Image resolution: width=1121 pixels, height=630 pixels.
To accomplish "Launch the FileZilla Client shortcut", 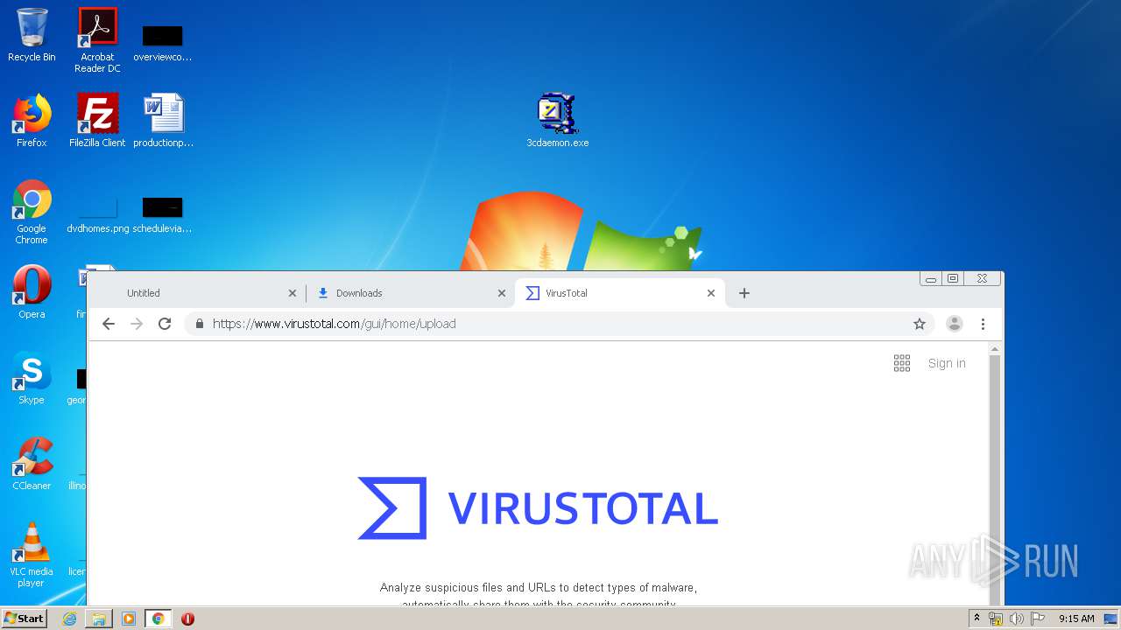I will [x=97, y=121].
